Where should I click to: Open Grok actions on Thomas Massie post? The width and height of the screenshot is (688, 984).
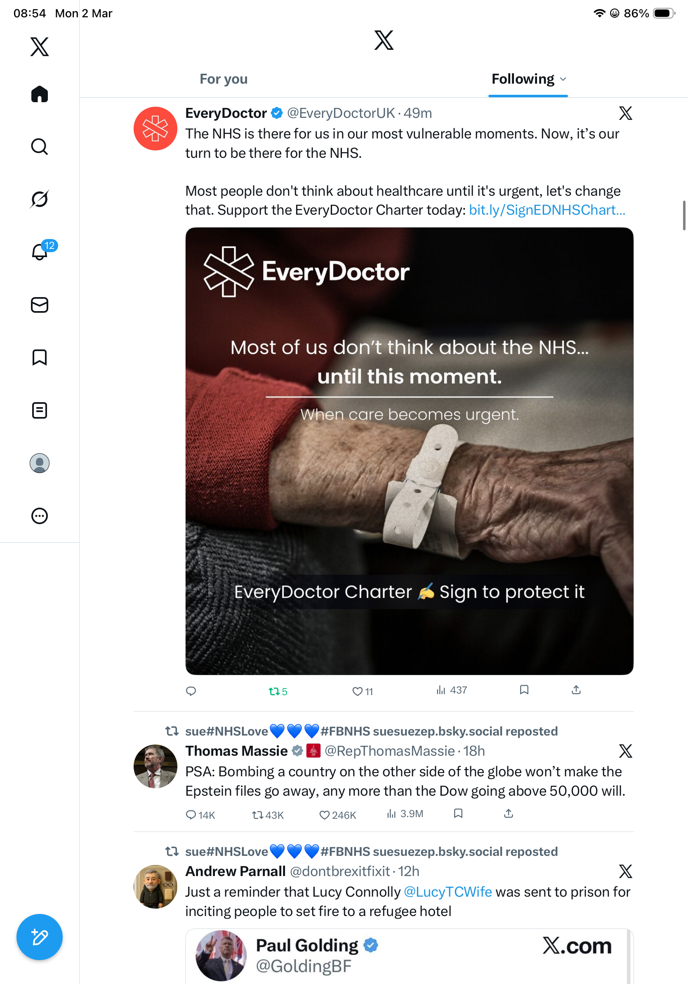[625, 751]
